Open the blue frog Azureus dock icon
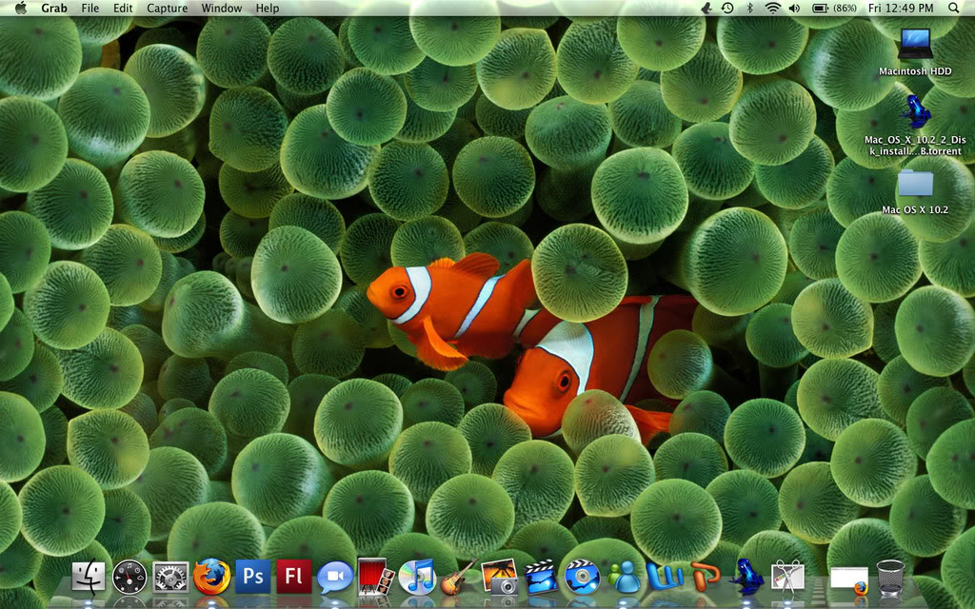Screen dimensions: 975x609 746,577
